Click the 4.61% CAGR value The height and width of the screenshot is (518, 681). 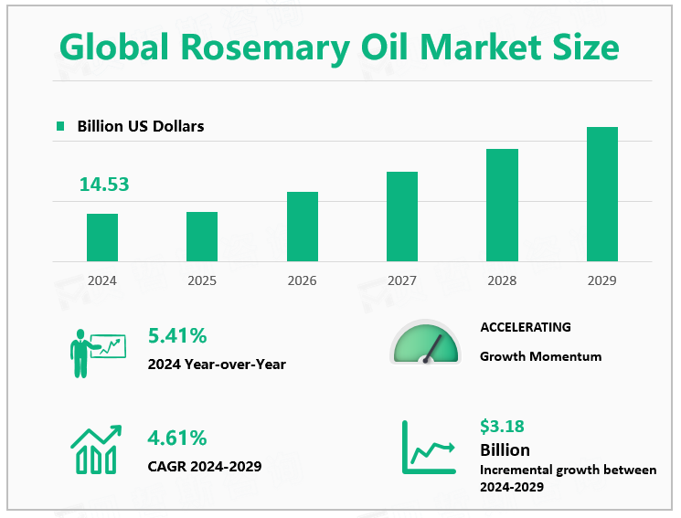click(x=177, y=439)
